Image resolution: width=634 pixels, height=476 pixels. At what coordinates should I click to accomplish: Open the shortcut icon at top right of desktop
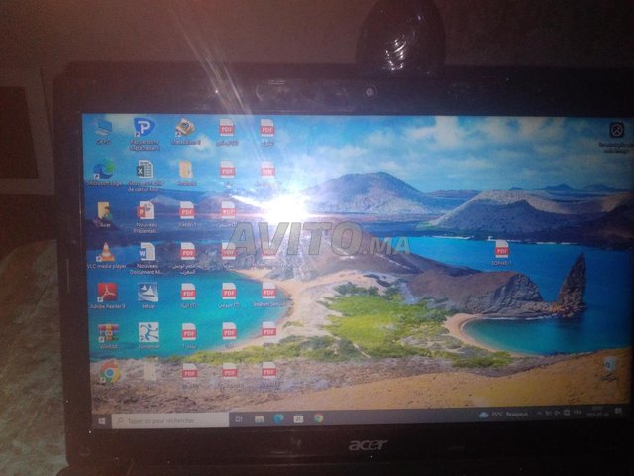coord(615,132)
